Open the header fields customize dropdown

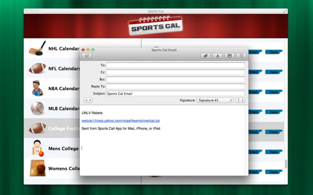coord(88,100)
